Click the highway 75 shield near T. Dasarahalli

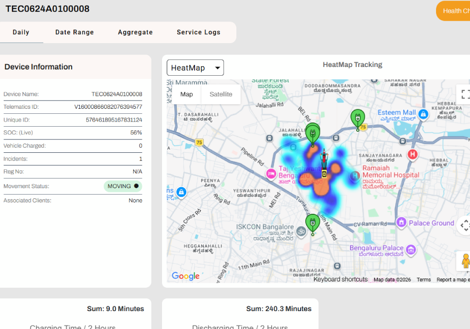pyautogui.click(x=199, y=142)
